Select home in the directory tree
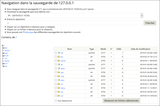Image resolution: width=160 pixels, height=106 pixels. pyautogui.click(x=7, y=50)
